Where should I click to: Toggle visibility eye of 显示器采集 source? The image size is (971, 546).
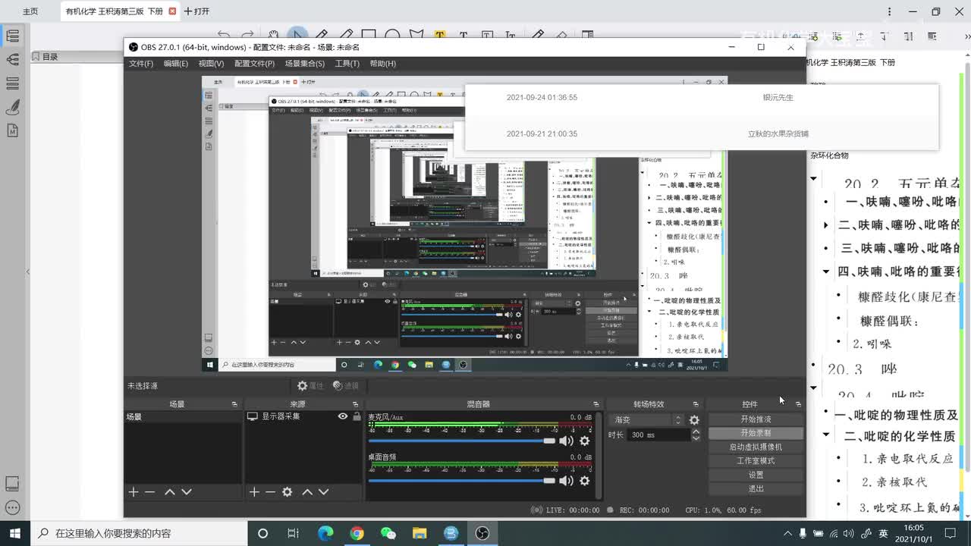click(x=343, y=416)
